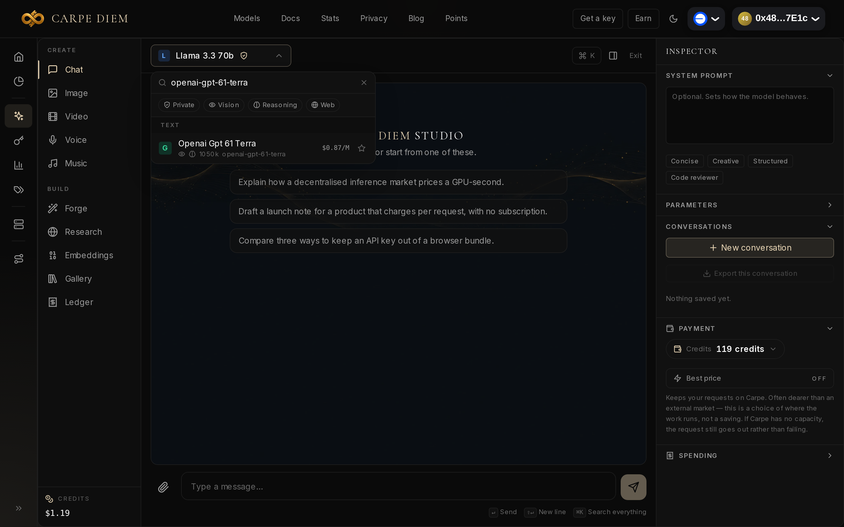
Task: Favorite Openai Gpt 61 Terra with star
Action: click(362, 148)
